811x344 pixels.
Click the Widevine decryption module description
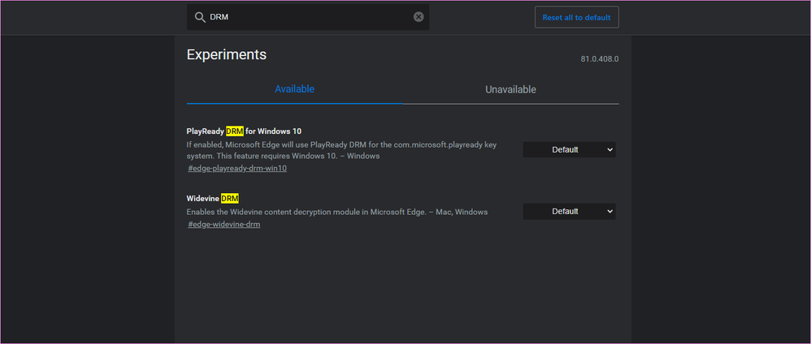(337, 212)
